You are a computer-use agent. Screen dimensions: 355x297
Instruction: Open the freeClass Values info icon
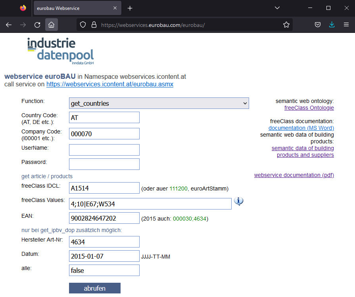tap(239, 201)
